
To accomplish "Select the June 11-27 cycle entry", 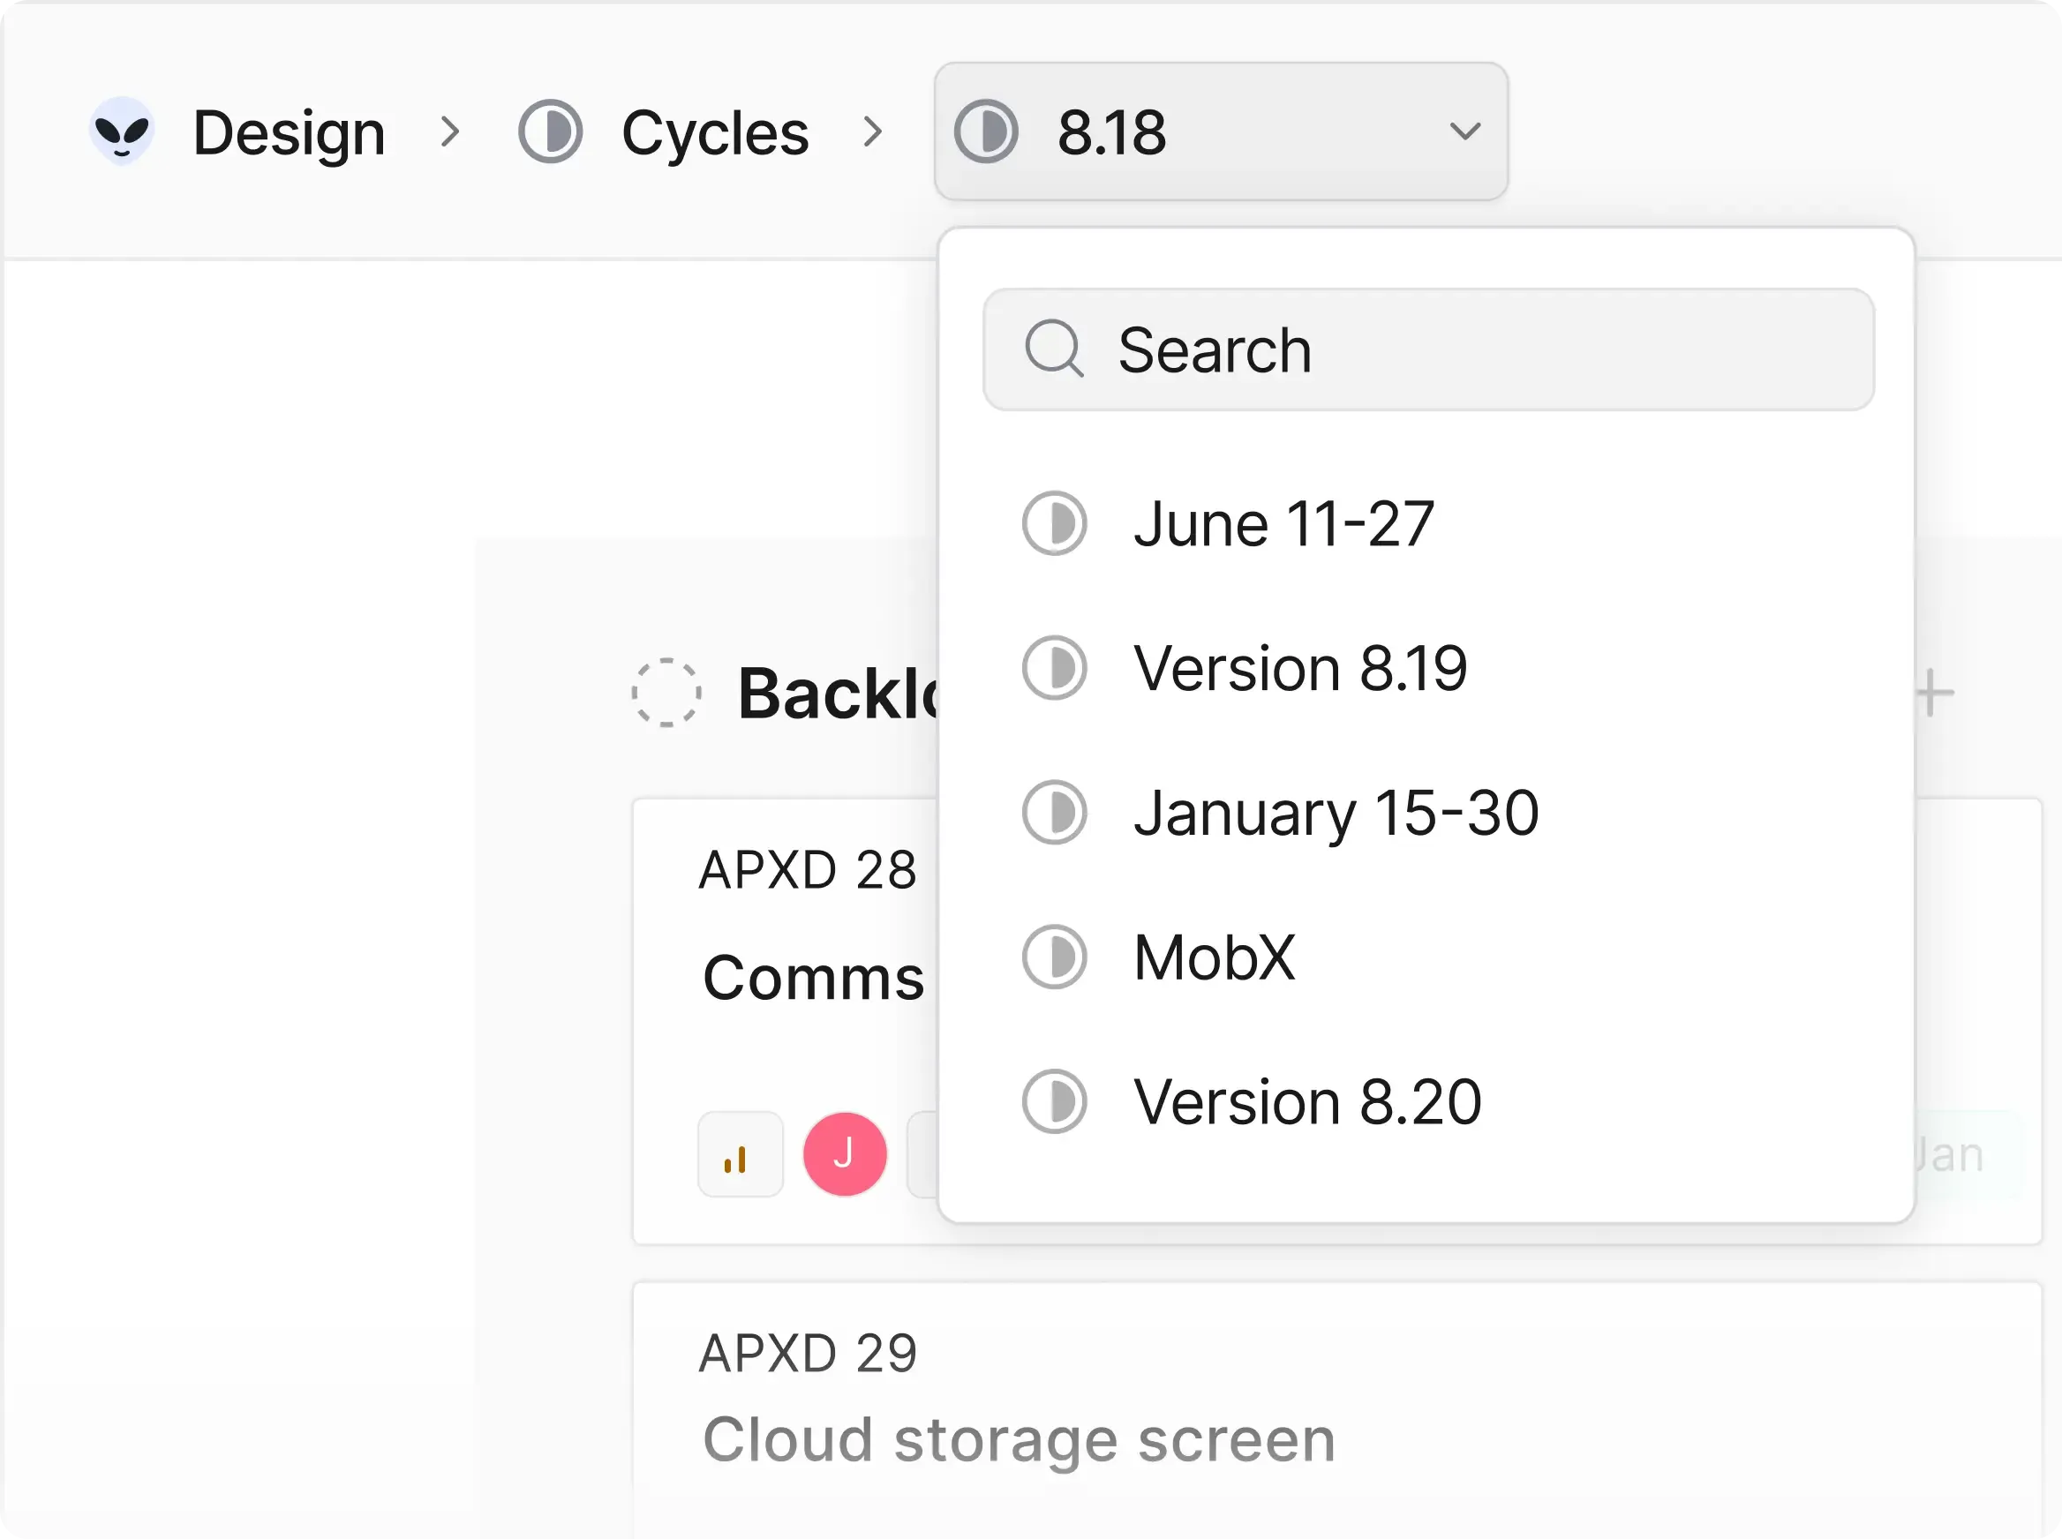I will 1283,523.
